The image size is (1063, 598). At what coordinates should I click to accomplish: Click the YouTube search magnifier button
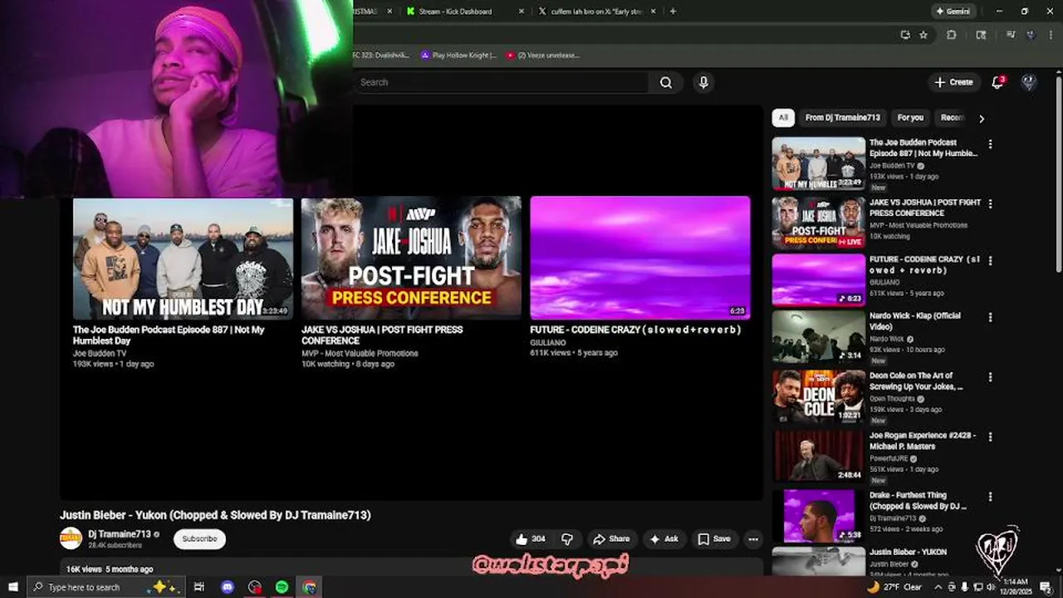click(666, 82)
